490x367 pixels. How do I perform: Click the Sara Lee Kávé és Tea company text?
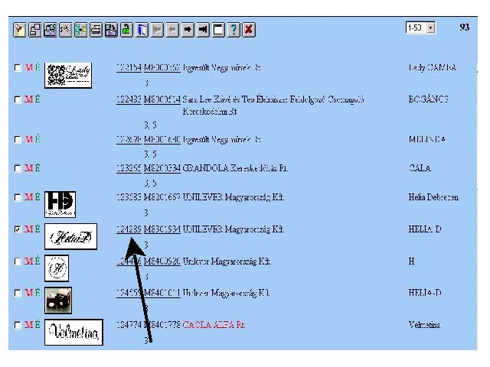[273, 106]
